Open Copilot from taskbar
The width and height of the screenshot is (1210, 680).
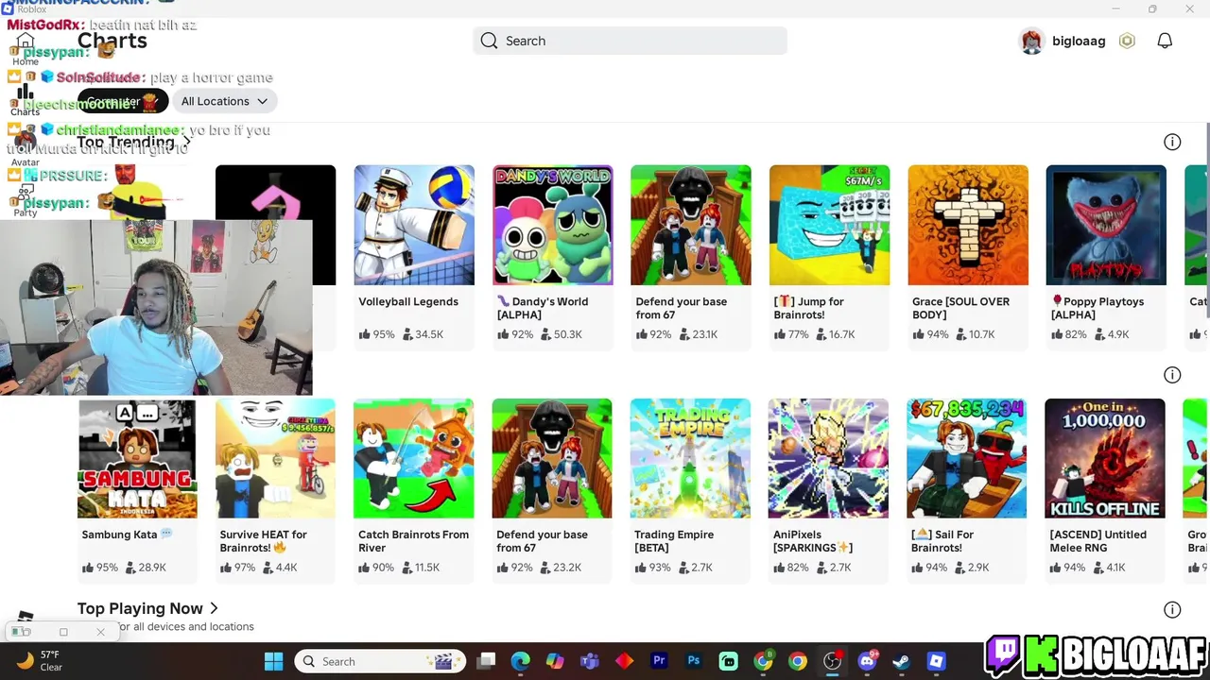pos(555,661)
